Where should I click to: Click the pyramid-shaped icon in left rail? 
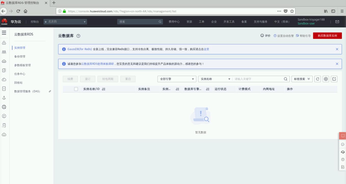click(4, 98)
